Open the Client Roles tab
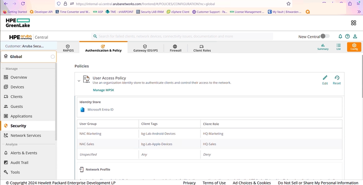This screenshot has width=363, height=185. 202,48
